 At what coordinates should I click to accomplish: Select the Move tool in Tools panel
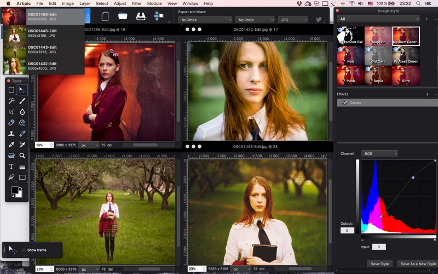coord(22,90)
